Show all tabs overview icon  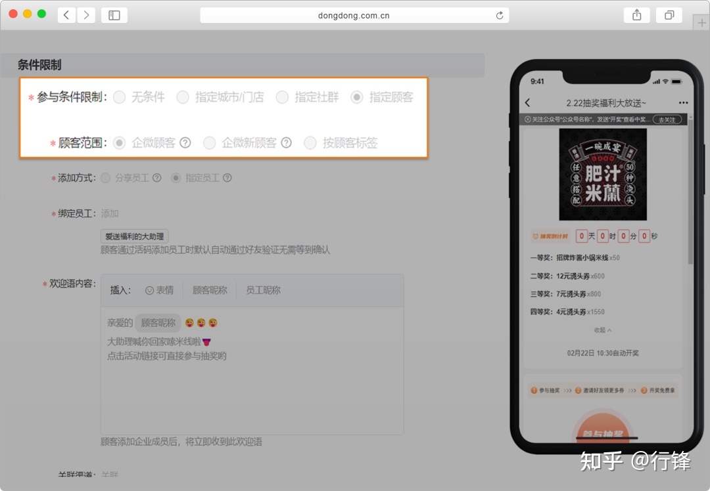669,15
